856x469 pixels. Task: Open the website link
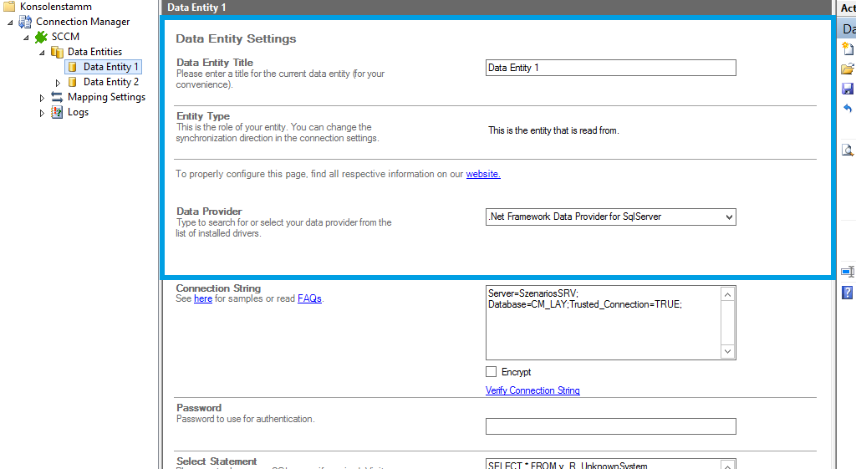[482, 174]
